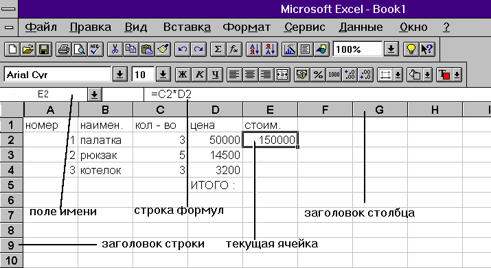Click the Text Box icon

click(306, 49)
